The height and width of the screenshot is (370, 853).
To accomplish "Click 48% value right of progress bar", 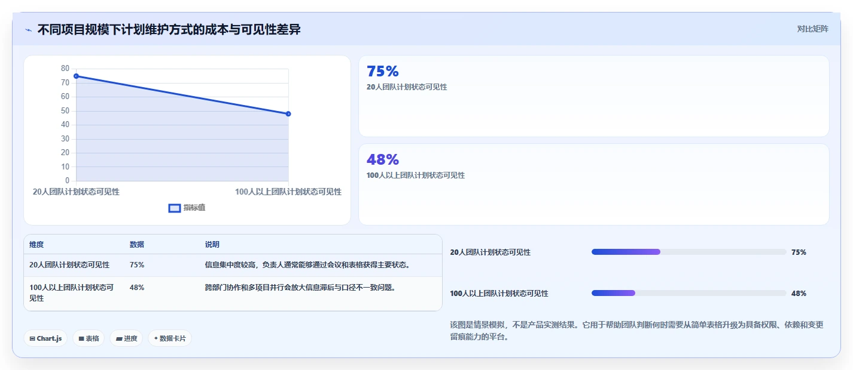I will click(799, 294).
